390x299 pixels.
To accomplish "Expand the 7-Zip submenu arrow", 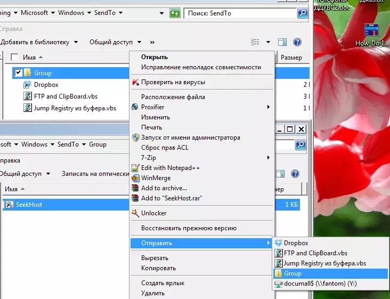I will 269,158.
